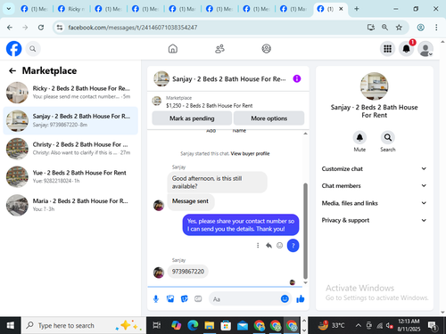Open the browser tab search dropdown arrow
This screenshot has height=334, width=446.
[x=9, y=9]
